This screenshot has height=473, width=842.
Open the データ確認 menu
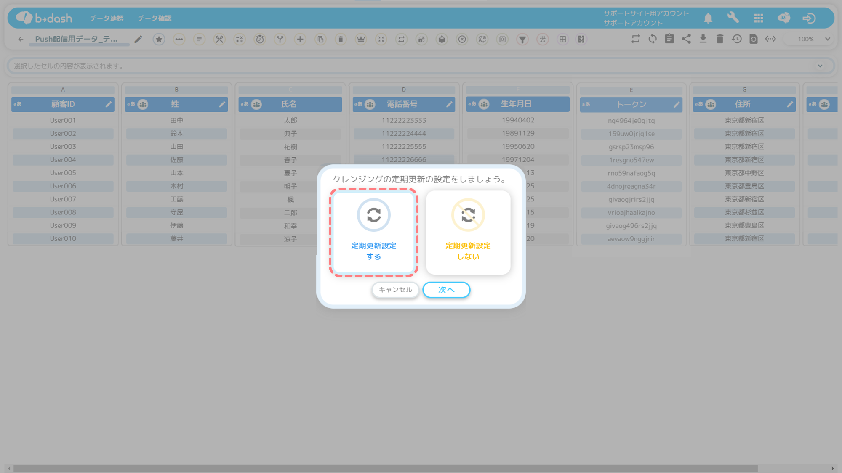(x=155, y=18)
